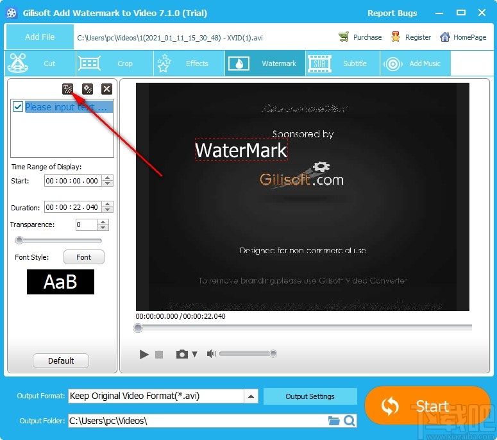Screen dimensions: 497x440
Task: Increase the Start time with the up arrow
Action: click(108, 178)
